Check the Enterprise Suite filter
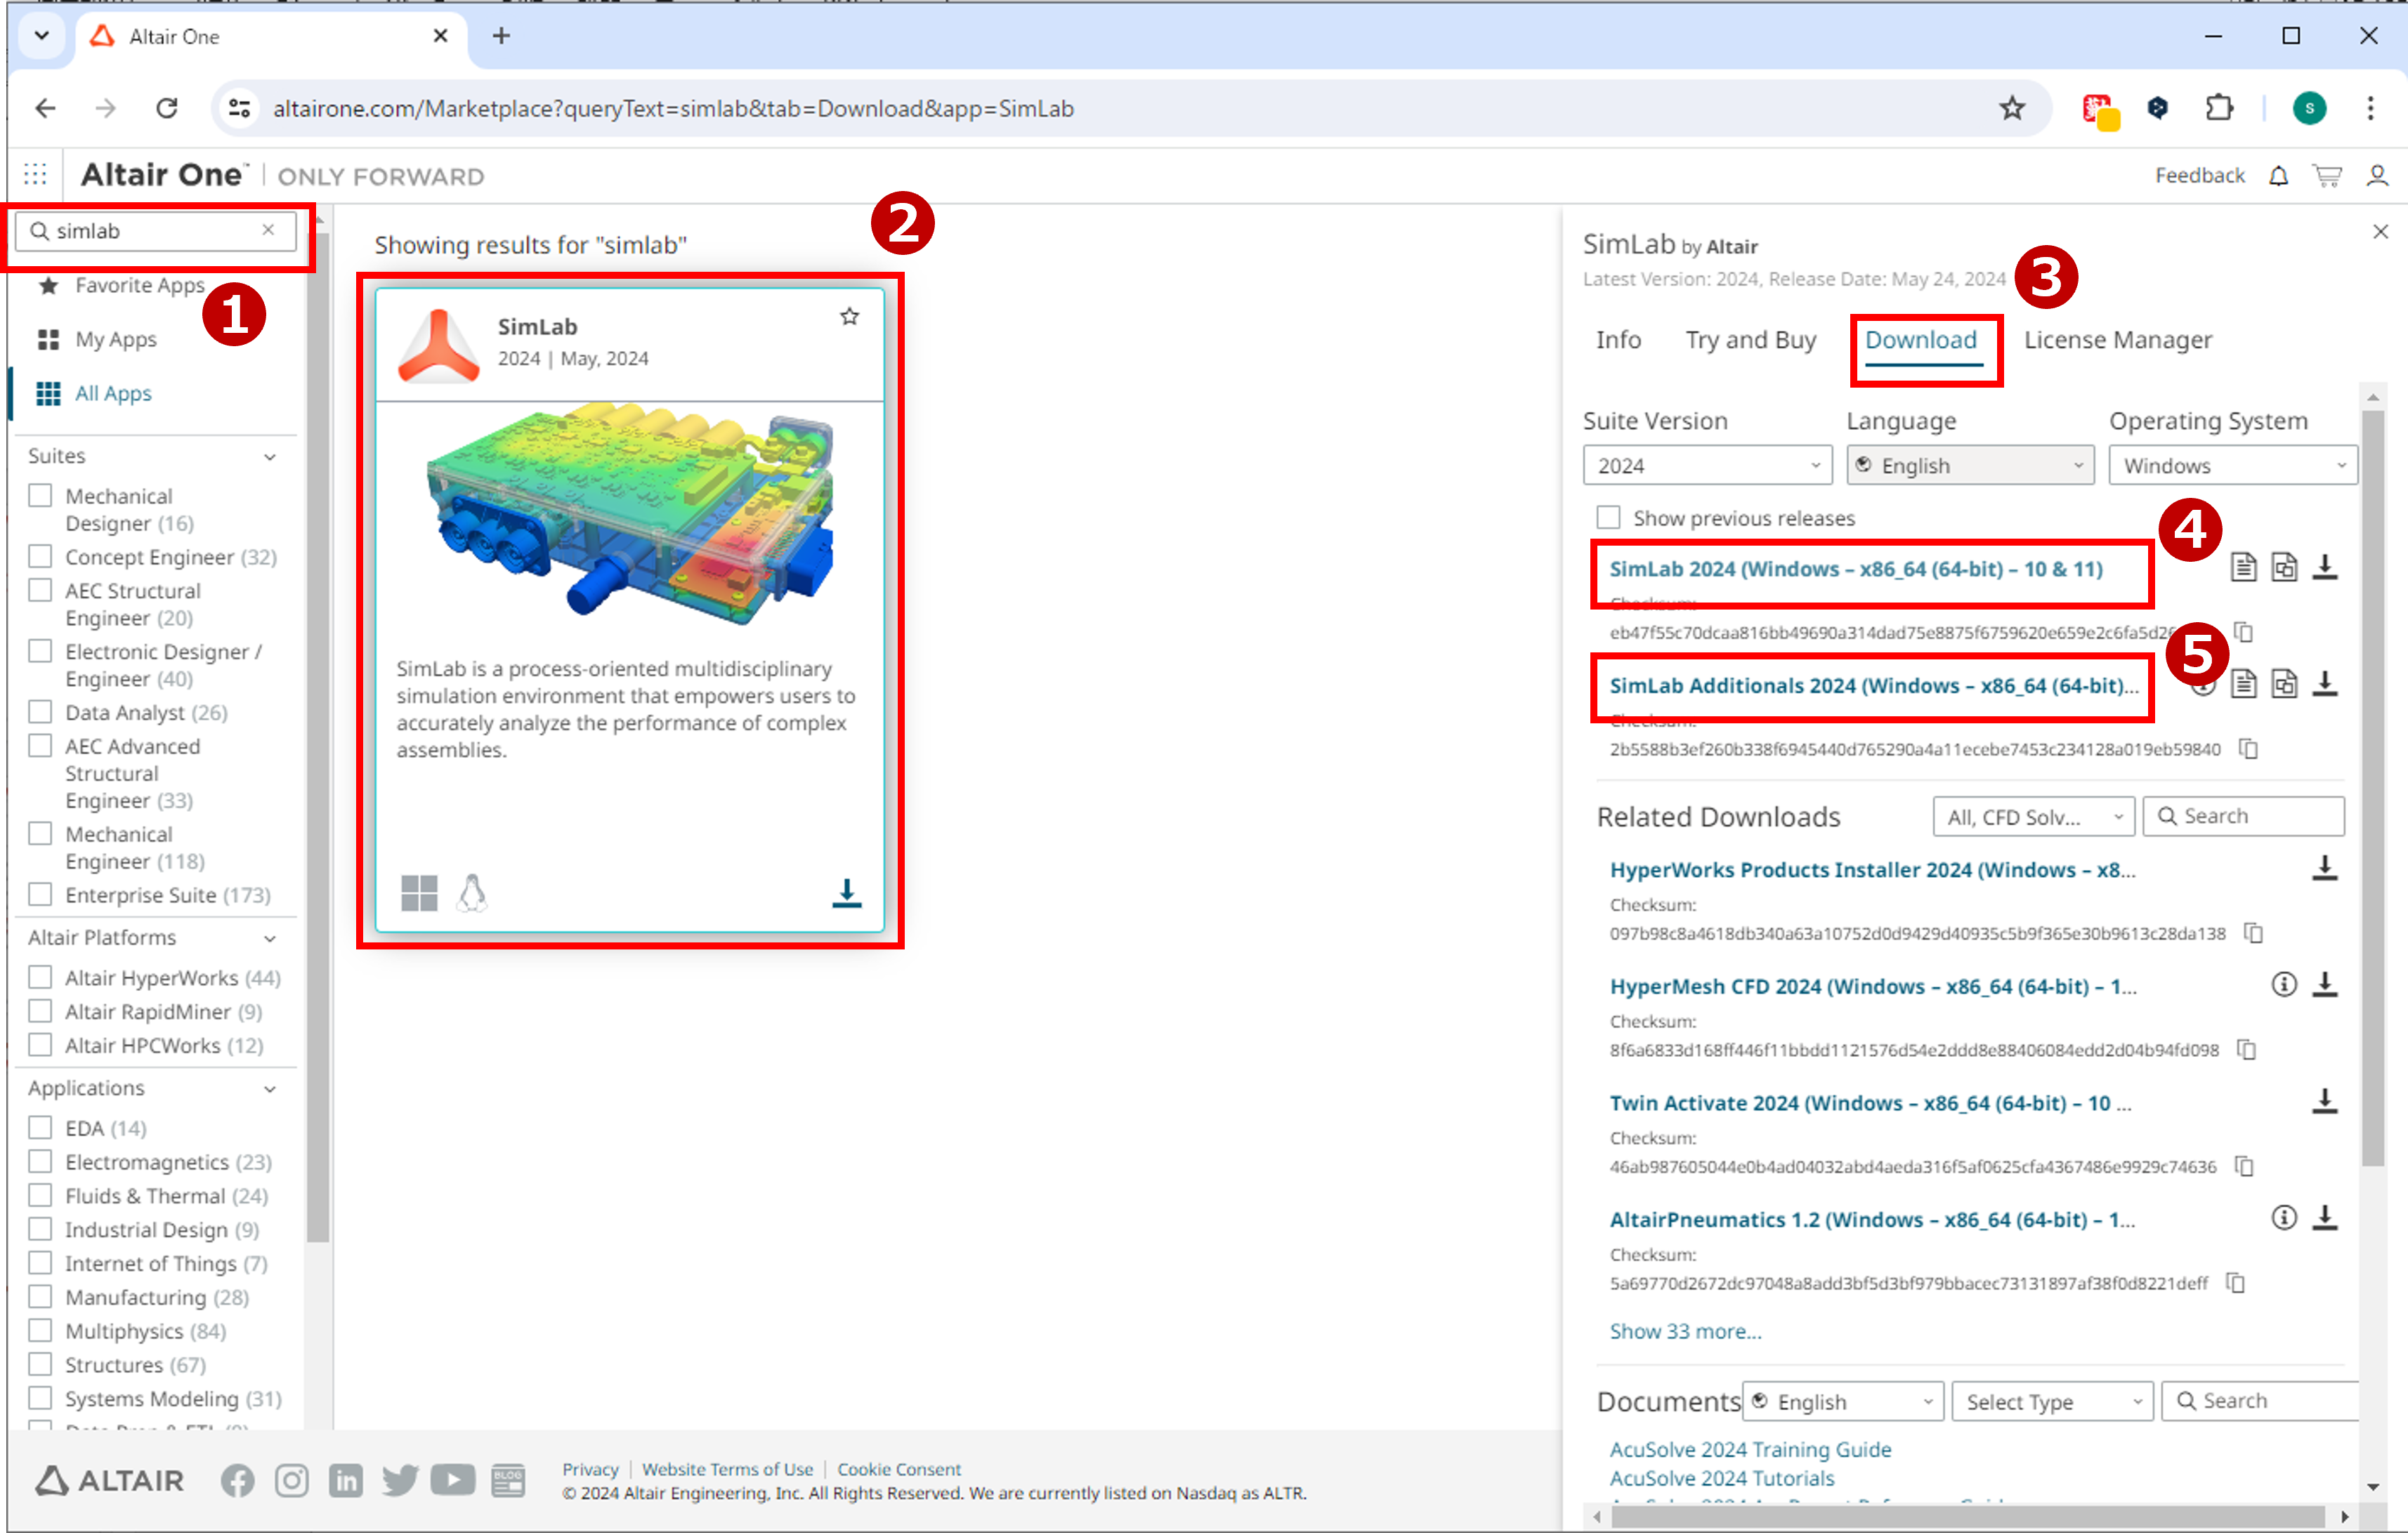The image size is (2408, 1533). coord(40,894)
